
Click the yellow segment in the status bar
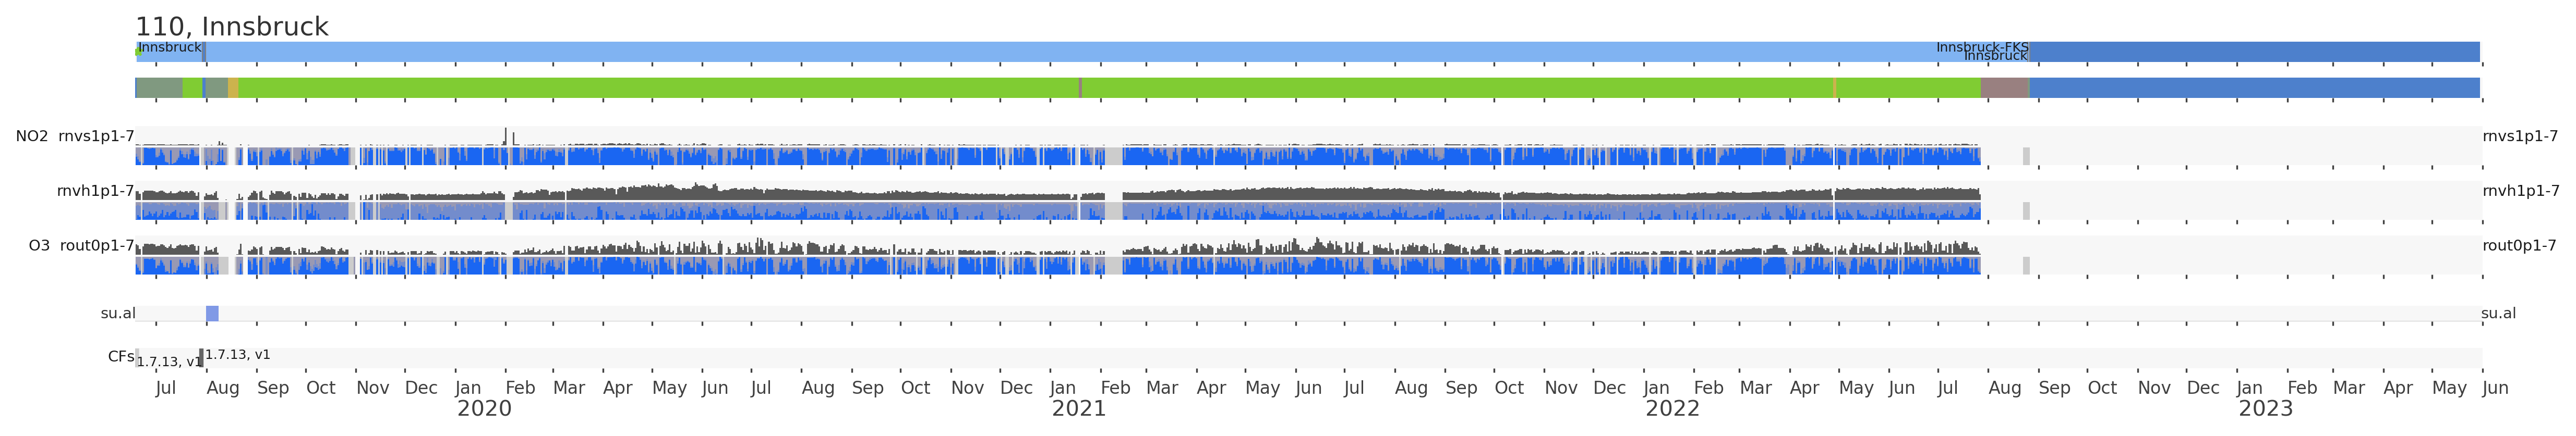point(233,88)
